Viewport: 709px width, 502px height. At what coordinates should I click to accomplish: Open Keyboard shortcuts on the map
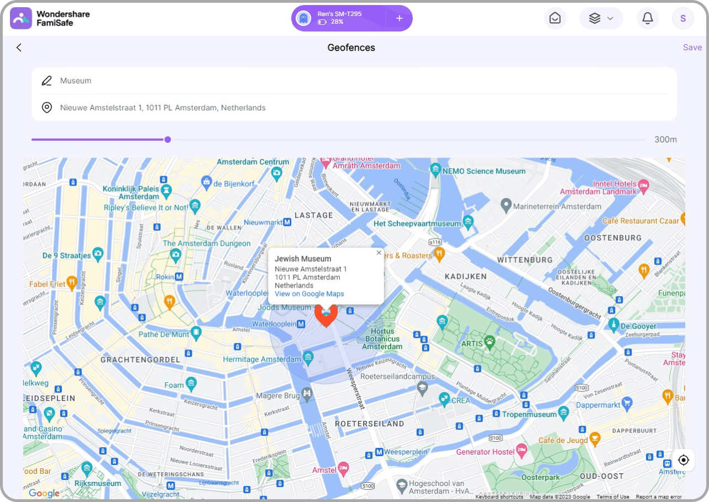click(499, 496)
